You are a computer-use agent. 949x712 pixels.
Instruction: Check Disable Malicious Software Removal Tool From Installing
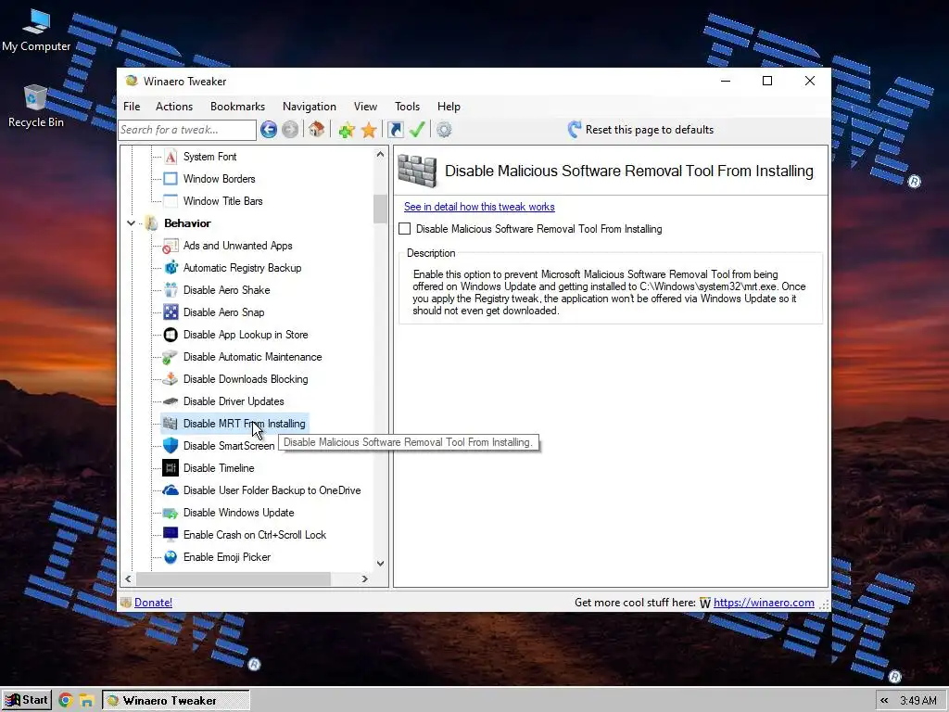click(405, 229)
